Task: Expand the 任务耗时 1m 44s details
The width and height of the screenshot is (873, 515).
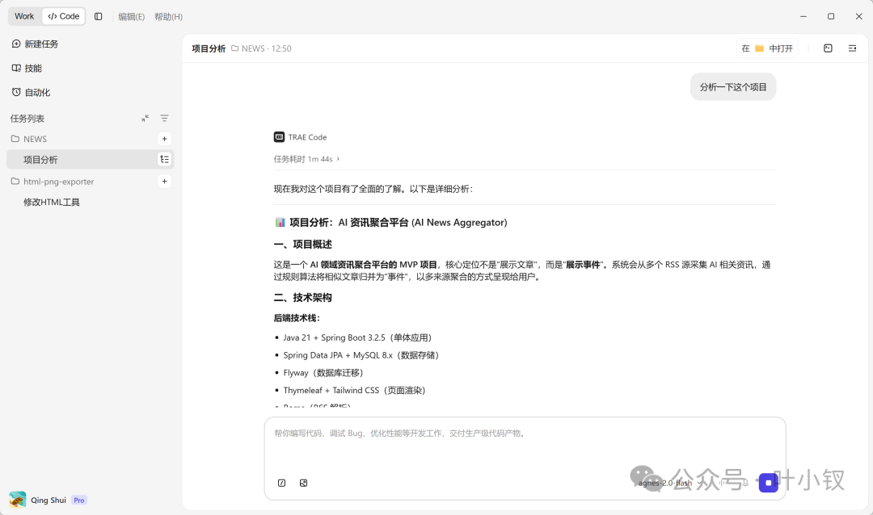Action: click(x=307, y=159)
